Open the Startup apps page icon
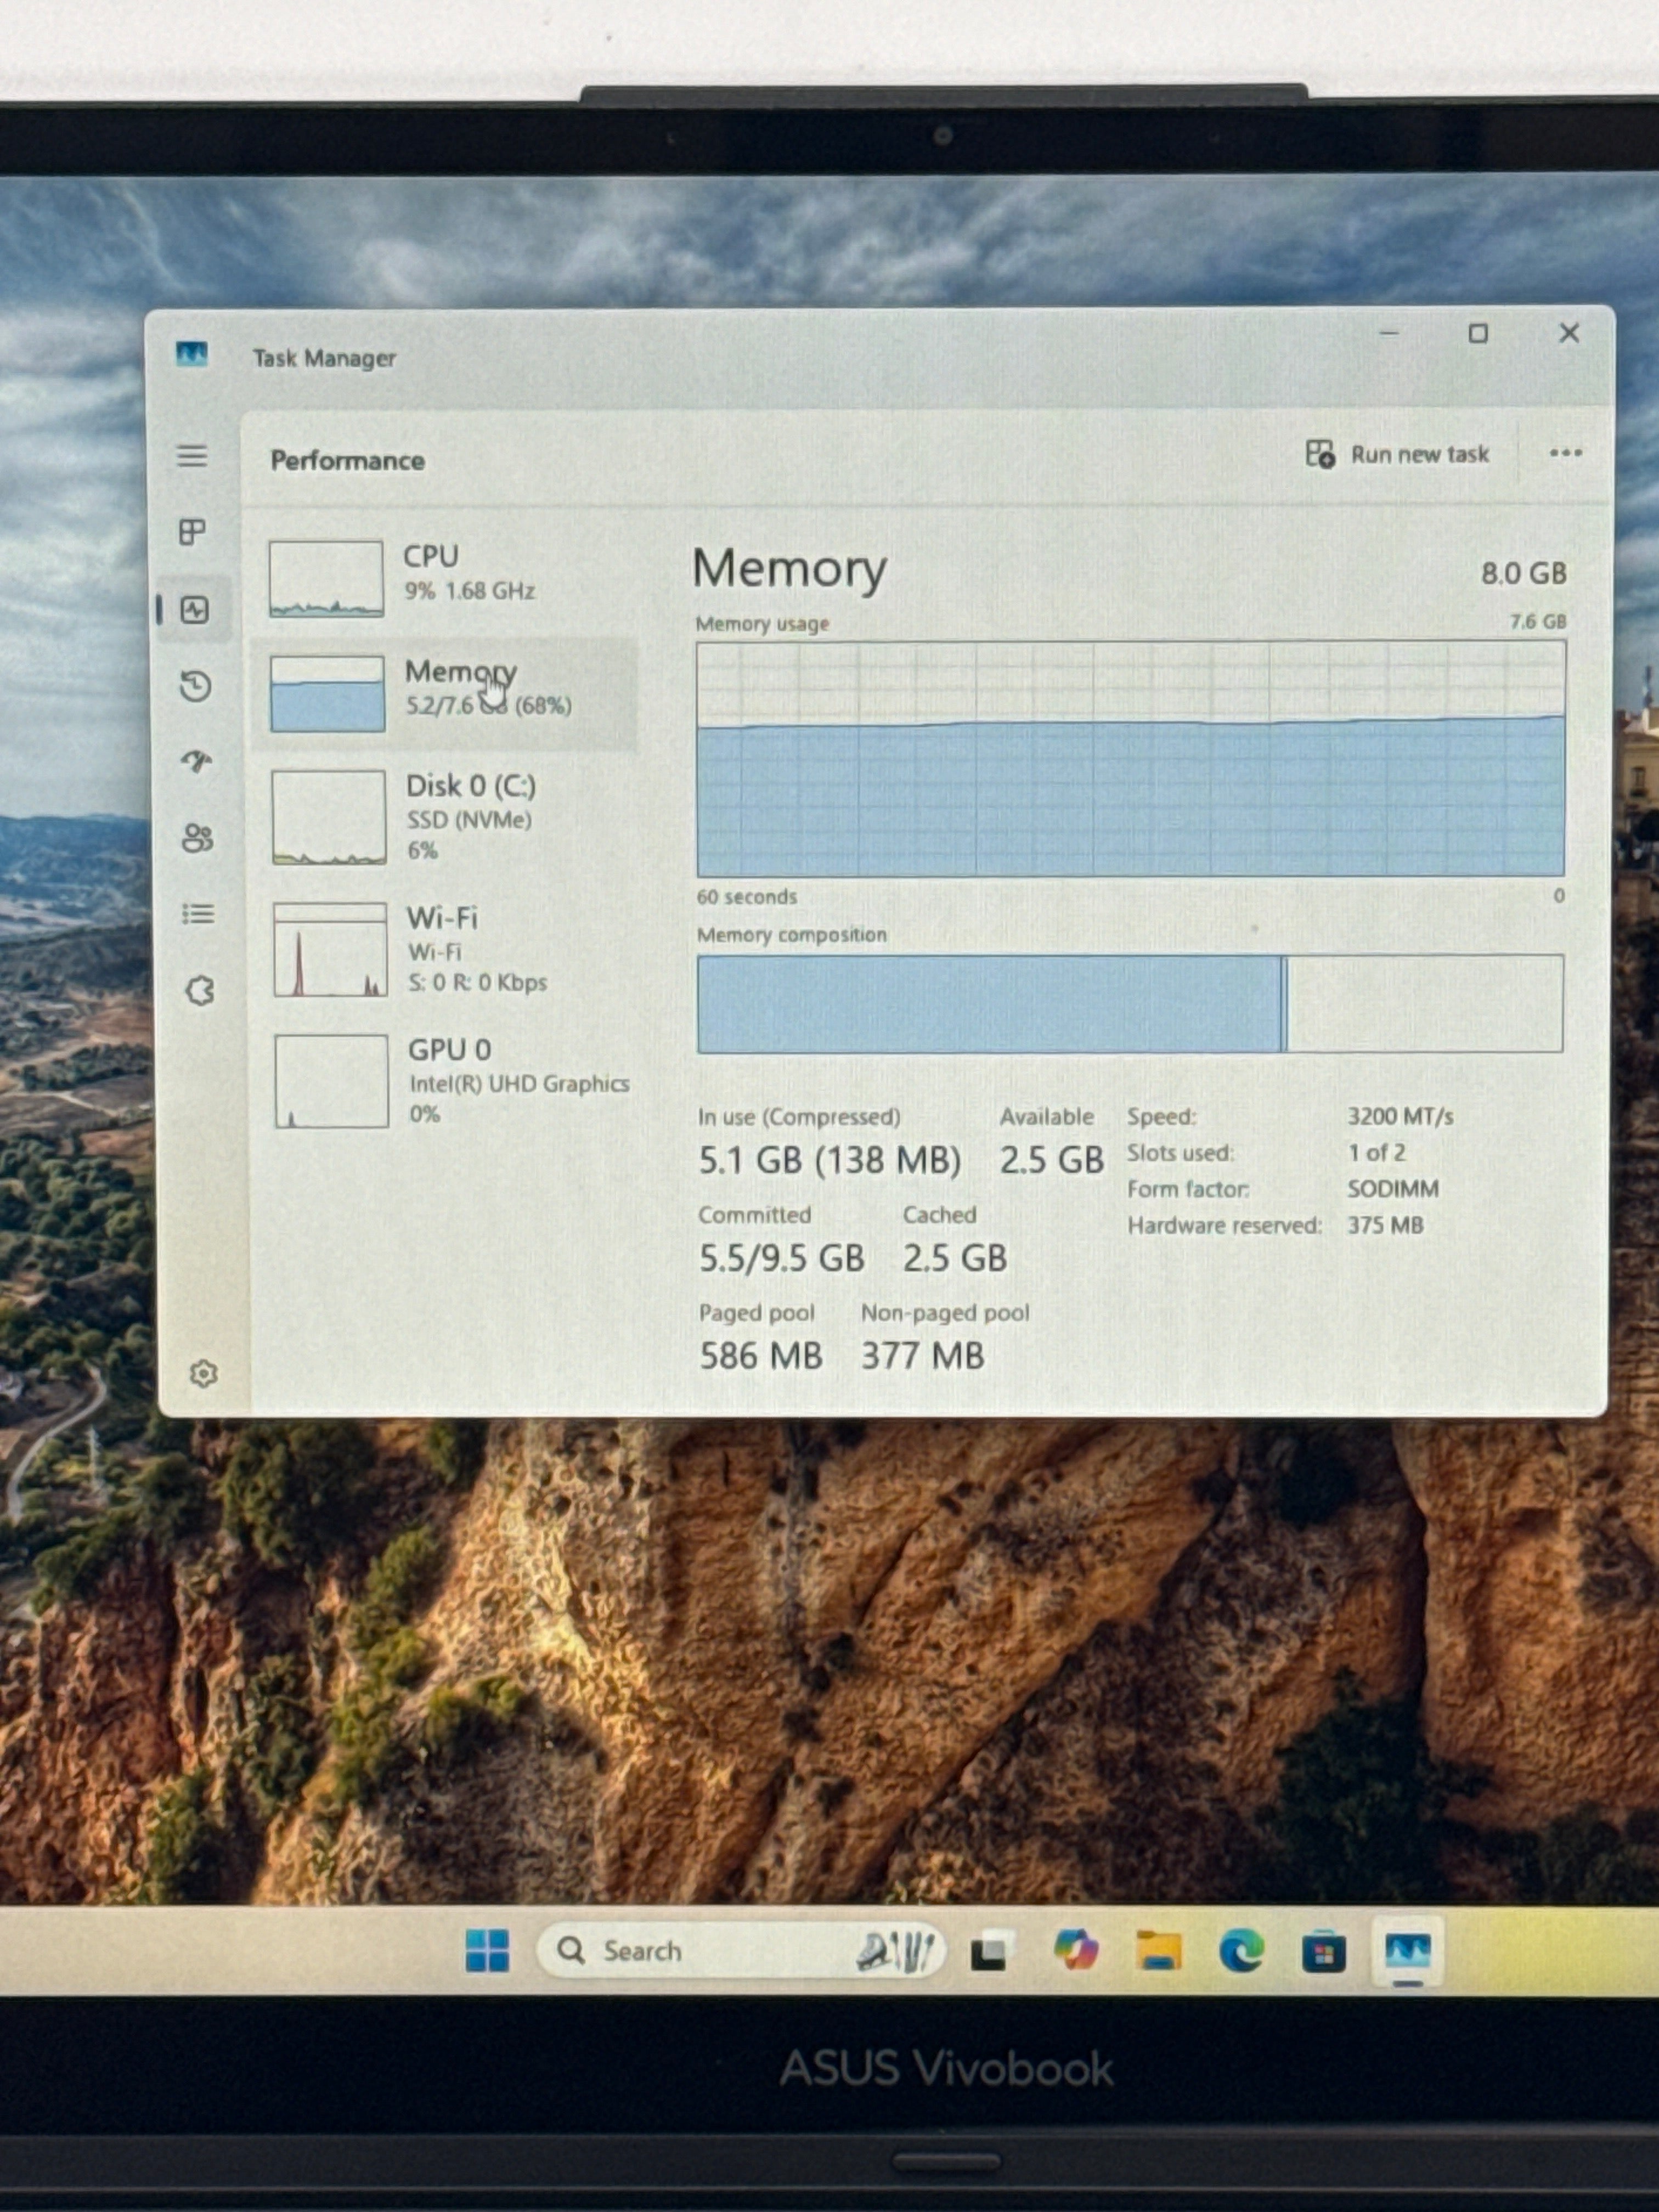 [x=197, y=762]
